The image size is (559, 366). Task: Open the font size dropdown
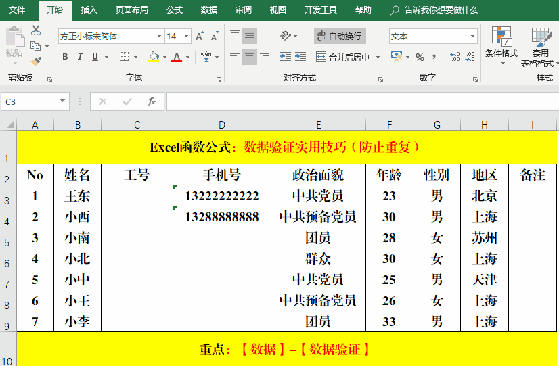(187, 37)
